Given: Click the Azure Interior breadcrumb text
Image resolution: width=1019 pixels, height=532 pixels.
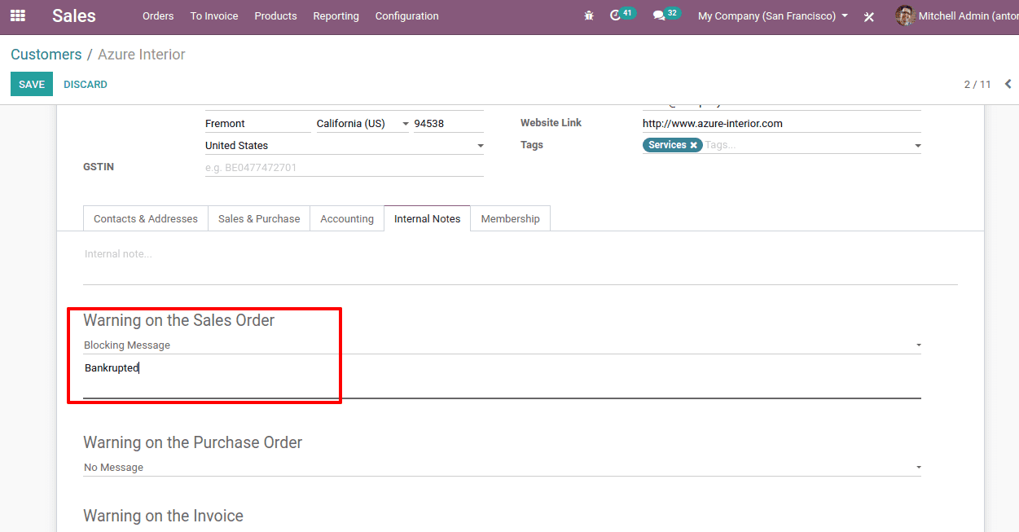Looking at the screenshot, I should click(142, 55).
